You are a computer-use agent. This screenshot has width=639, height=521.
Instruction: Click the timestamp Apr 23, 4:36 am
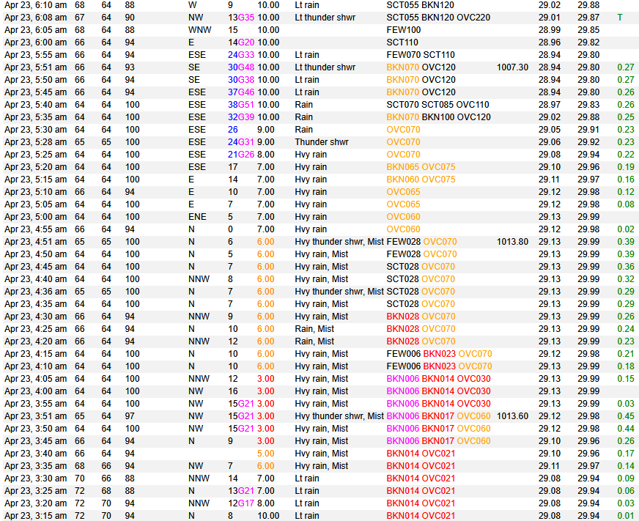tap(35, 292)
